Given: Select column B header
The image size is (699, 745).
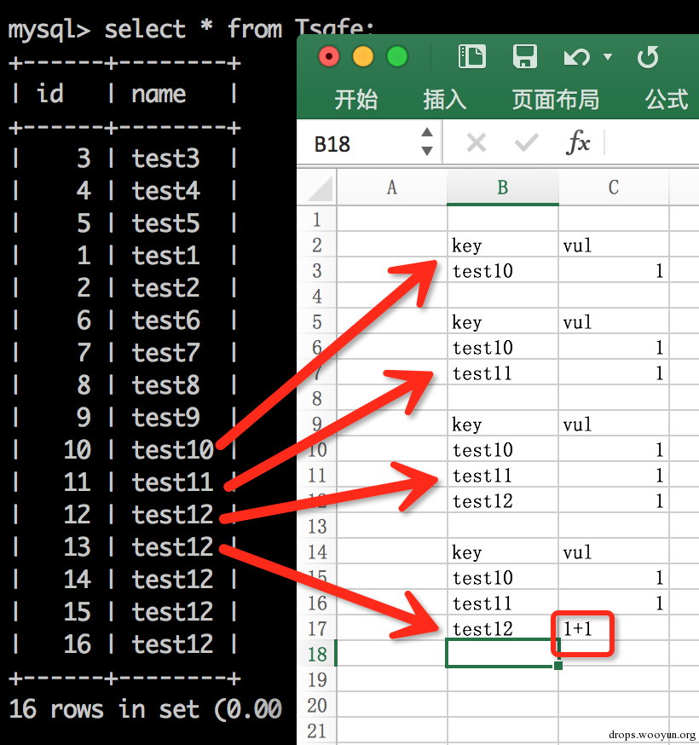Looking at the screenshot, I should pos(502,188).
